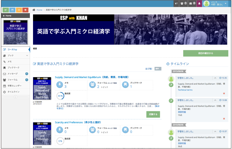Screen dimensions: 232x149
Task: Select メッセージ in sidebar menu
Action: [x=16, y=74]
